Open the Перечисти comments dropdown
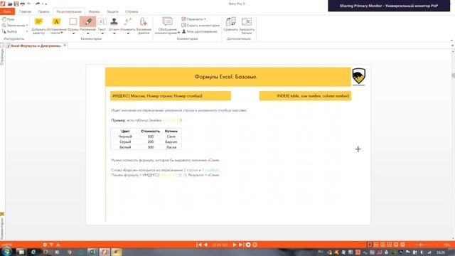The width and height of the screenshot is (455, 256). point(194,19)
